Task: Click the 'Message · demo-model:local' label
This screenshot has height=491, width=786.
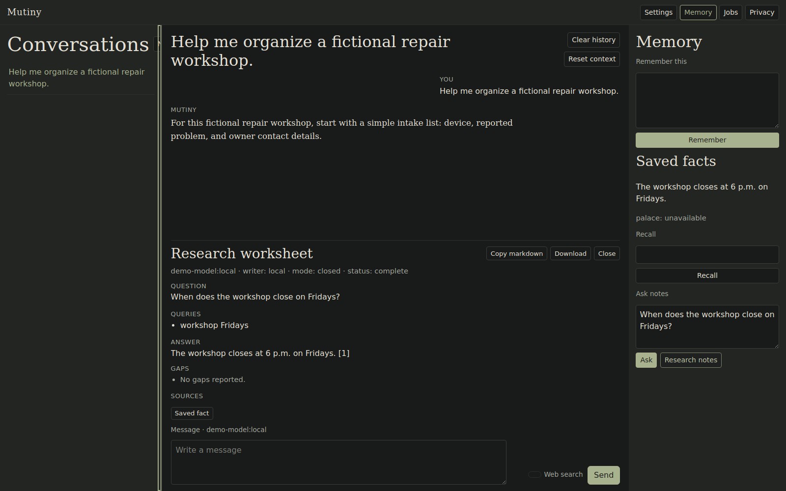Action: (x=219, y=430)
